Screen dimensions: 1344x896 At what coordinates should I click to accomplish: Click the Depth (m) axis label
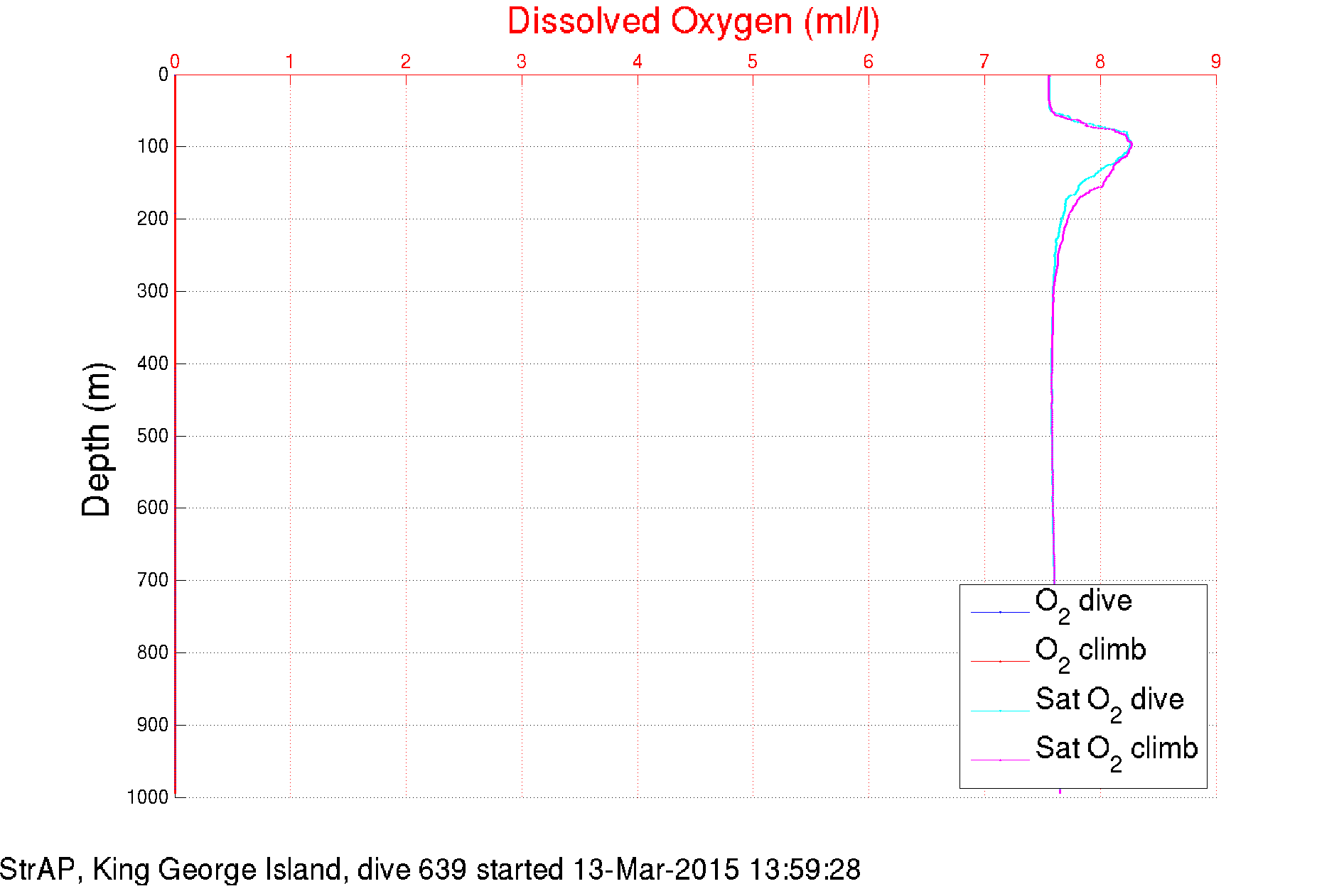97,439
